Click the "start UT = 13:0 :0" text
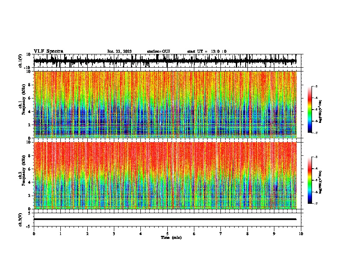Viewport: 339px width, 262px height. click(x=207, y=51)
